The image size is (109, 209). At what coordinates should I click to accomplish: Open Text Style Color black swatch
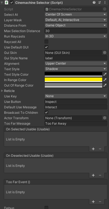click(x=73, y=74)
